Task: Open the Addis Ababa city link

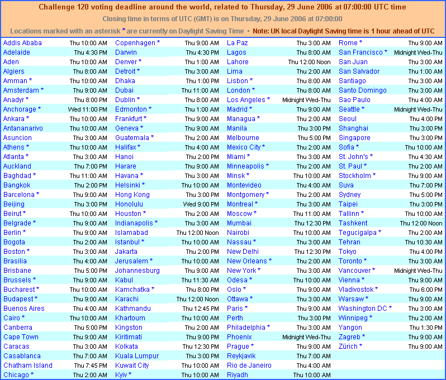Action: click(x=22, y=43)
